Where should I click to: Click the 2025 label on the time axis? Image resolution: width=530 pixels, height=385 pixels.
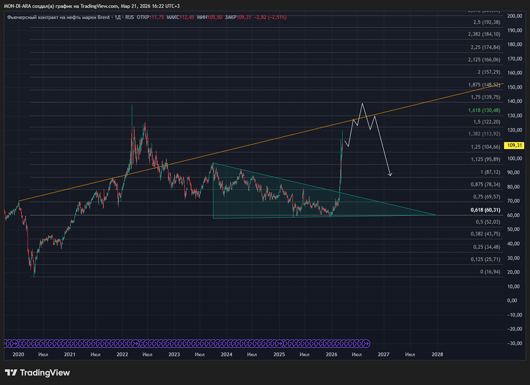point(279,354)
